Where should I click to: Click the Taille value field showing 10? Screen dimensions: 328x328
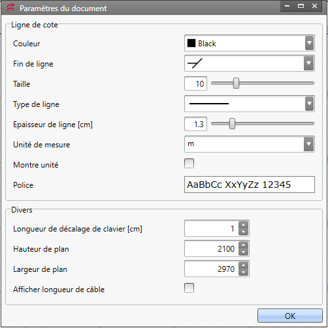coord(195,83)
